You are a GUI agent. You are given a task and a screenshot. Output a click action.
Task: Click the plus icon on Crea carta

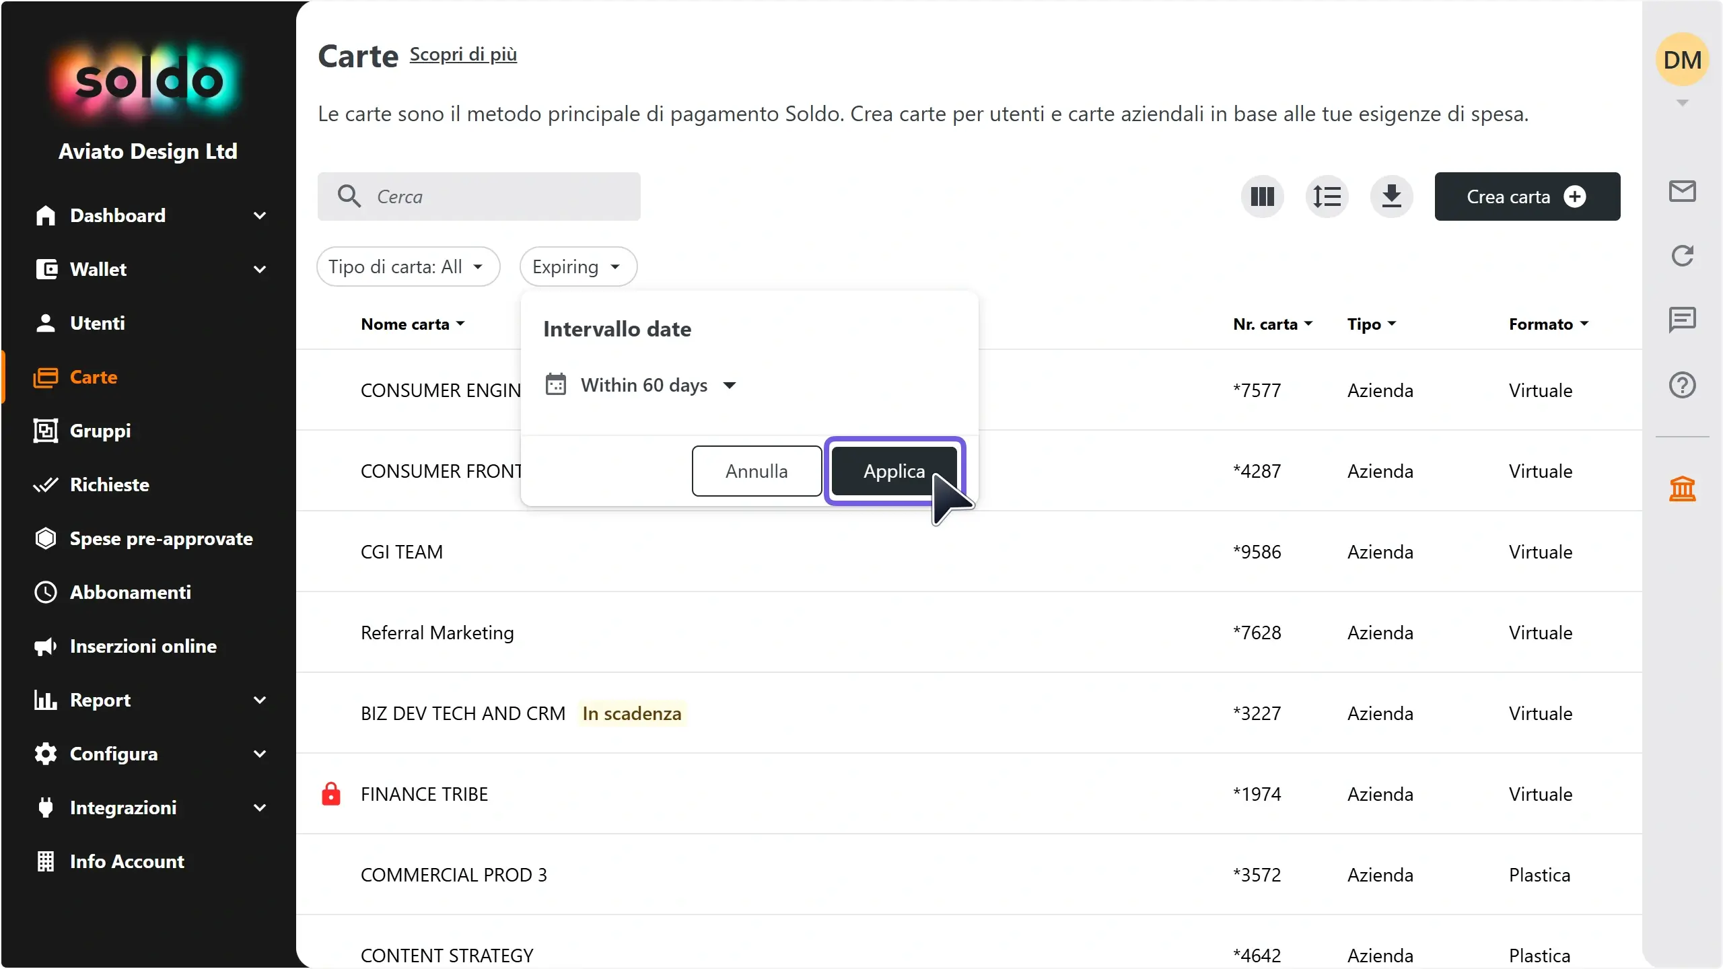1574,196
